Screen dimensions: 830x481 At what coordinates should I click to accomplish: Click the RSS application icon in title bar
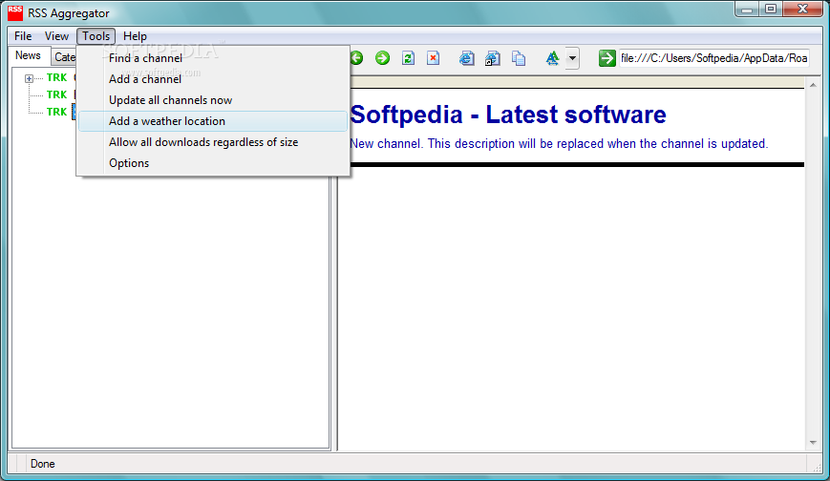pyautogui.click(x=15, y=12)
